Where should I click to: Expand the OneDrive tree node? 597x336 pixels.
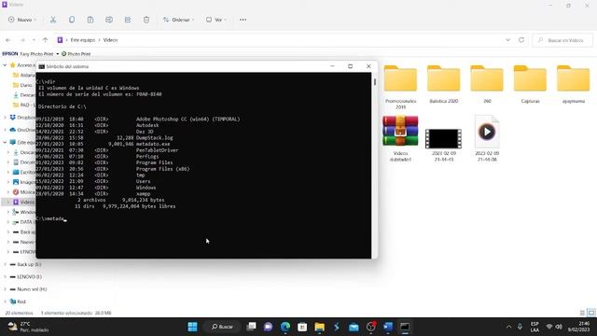(x=5, y=130)
